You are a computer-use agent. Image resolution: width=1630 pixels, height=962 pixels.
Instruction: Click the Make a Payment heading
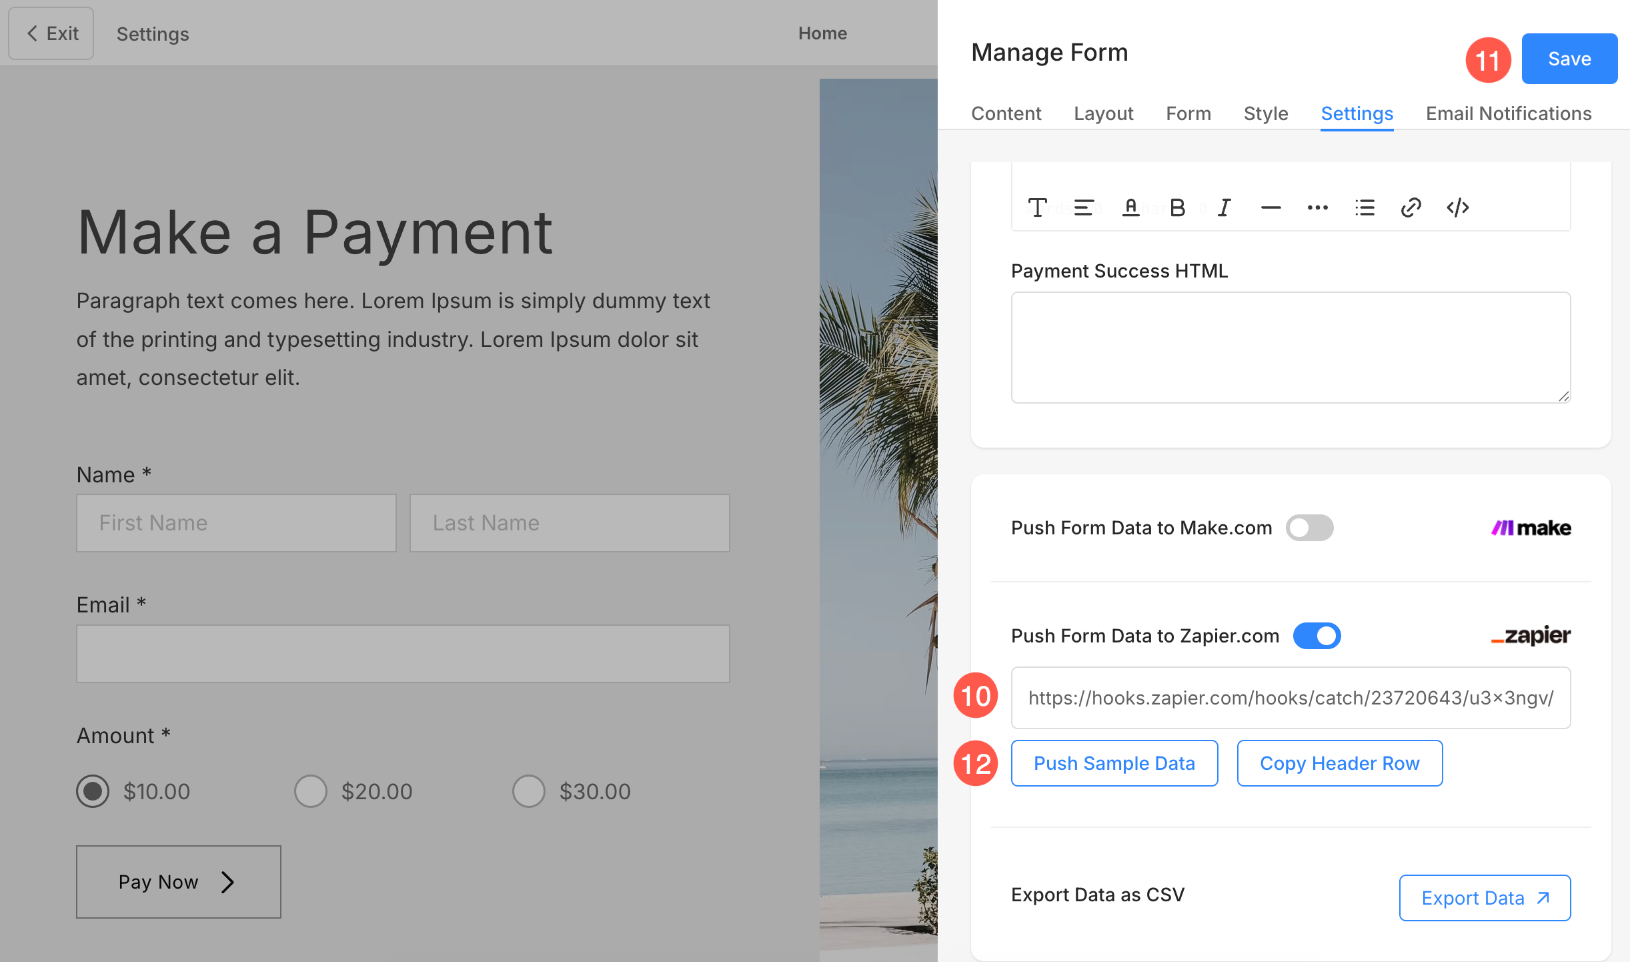click(315, 232)
